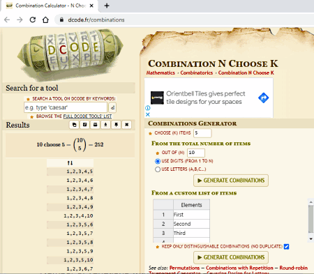Download results with the download icon
The width and height of the screenshot is (314, 274).
point(105,125)
